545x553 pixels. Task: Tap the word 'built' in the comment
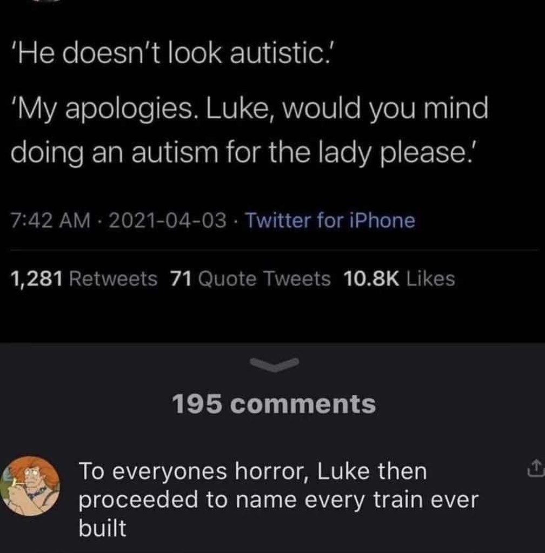tap(102, 528)
